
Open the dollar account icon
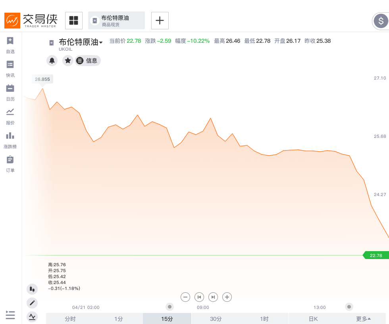pos(381,21)
